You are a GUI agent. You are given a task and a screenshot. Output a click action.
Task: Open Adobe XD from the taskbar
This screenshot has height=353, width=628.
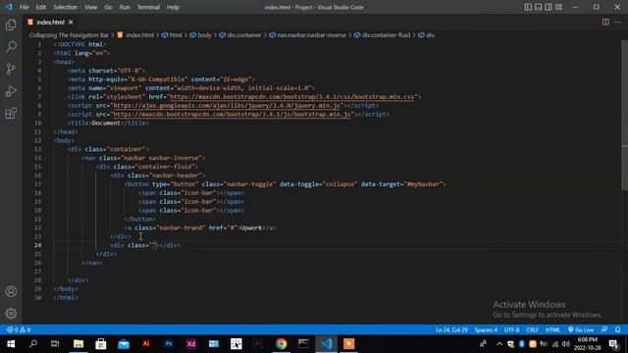(191, 344)
